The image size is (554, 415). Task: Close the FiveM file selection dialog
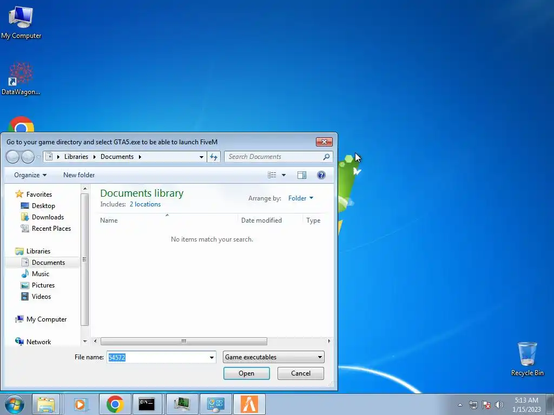(324, 142)
